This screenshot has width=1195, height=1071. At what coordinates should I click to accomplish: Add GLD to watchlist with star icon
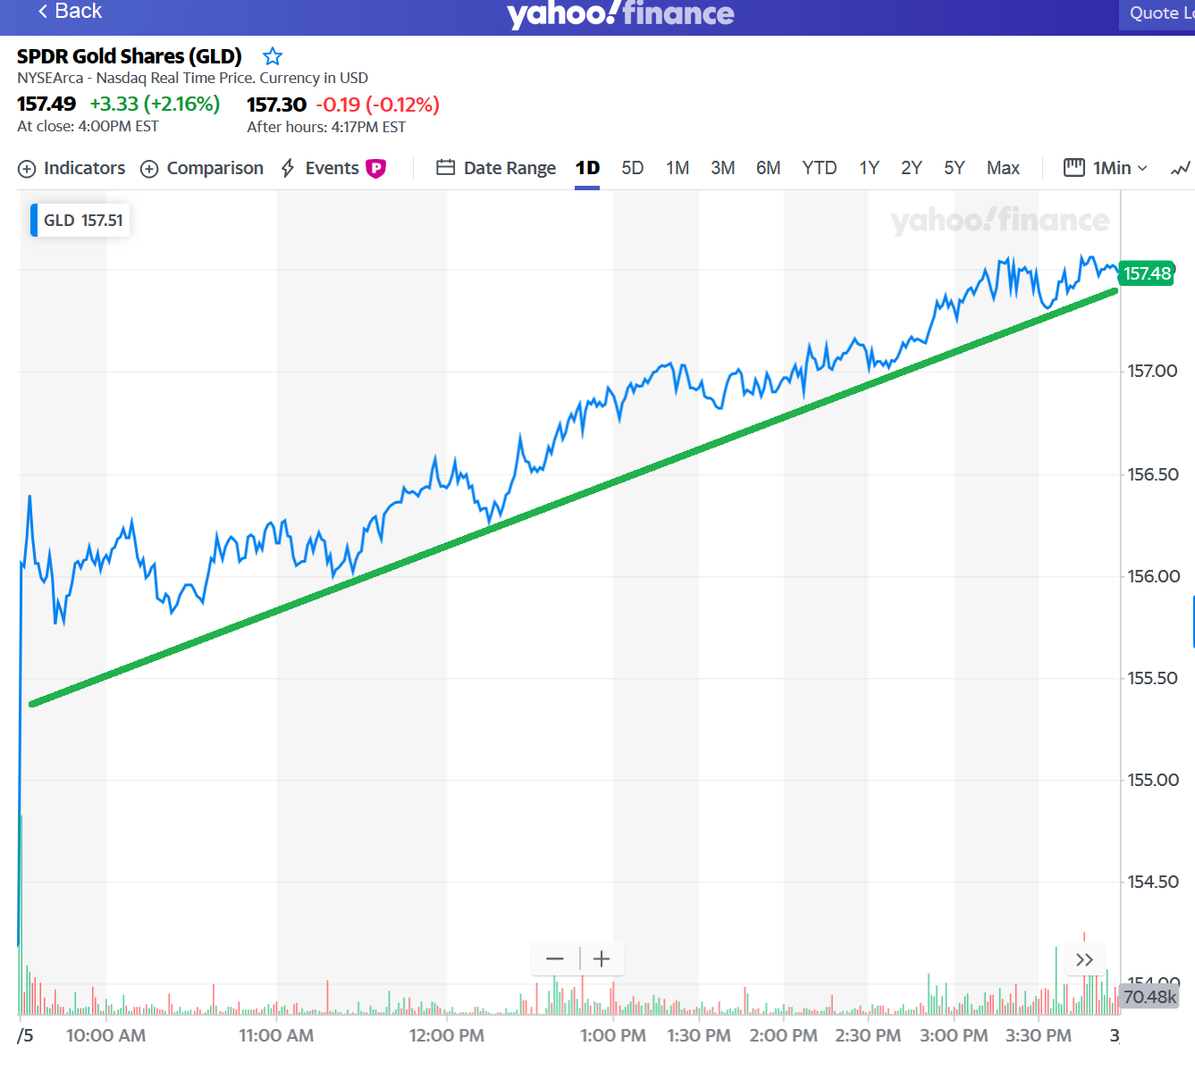coord(273,56)
